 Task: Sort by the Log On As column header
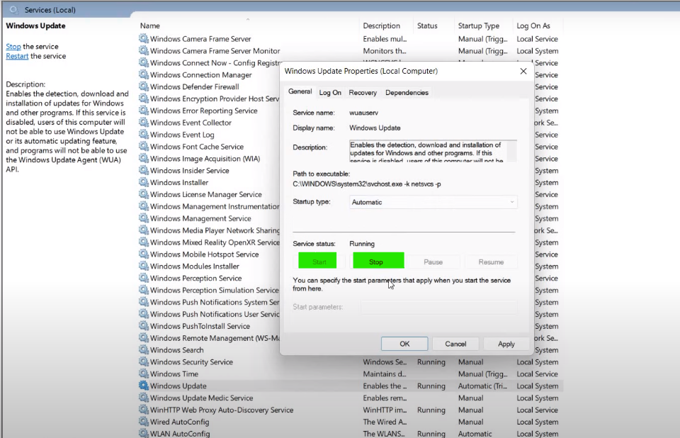533,26
